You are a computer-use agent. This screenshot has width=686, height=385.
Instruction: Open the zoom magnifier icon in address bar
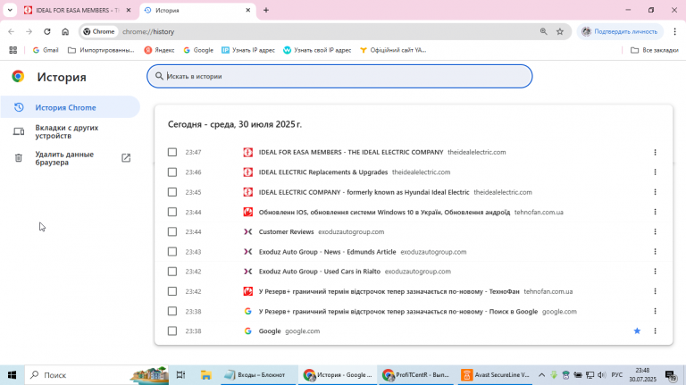[x=543, y=31]
